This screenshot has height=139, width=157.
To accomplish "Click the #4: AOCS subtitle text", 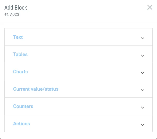I will 12,14.
